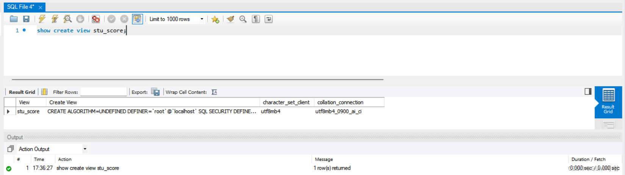Click the green success status icon

[x=9, y=169]
